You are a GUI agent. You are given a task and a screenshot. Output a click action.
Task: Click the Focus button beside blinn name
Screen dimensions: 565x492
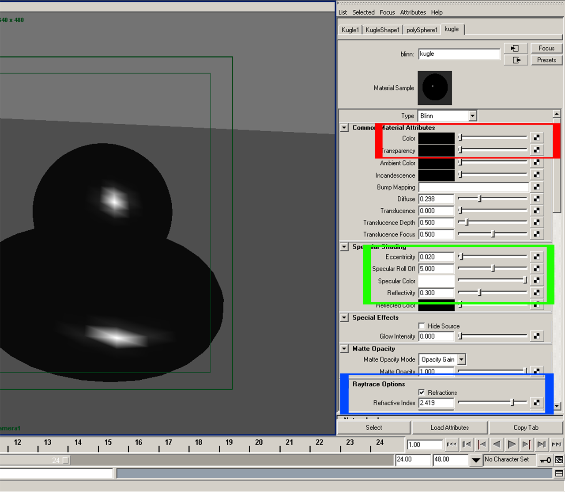pyautogui.click(x=546, y=48)
